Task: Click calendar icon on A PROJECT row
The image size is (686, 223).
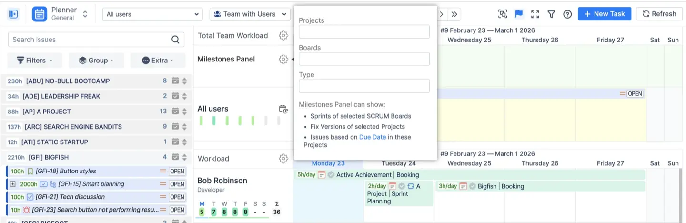Action: [175, 111]
